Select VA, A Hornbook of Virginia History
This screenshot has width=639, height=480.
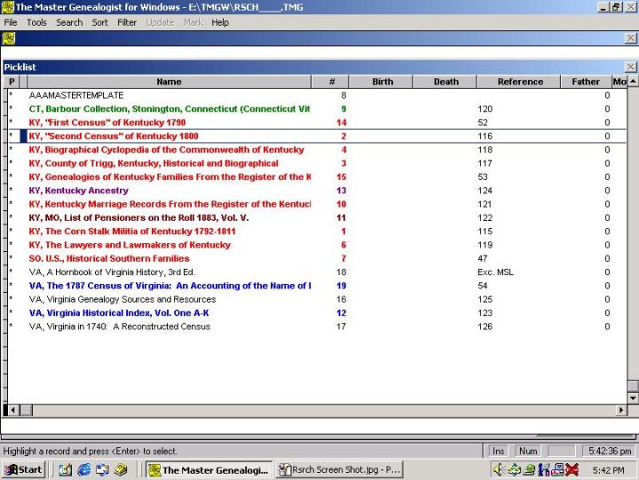pos(317,272)
